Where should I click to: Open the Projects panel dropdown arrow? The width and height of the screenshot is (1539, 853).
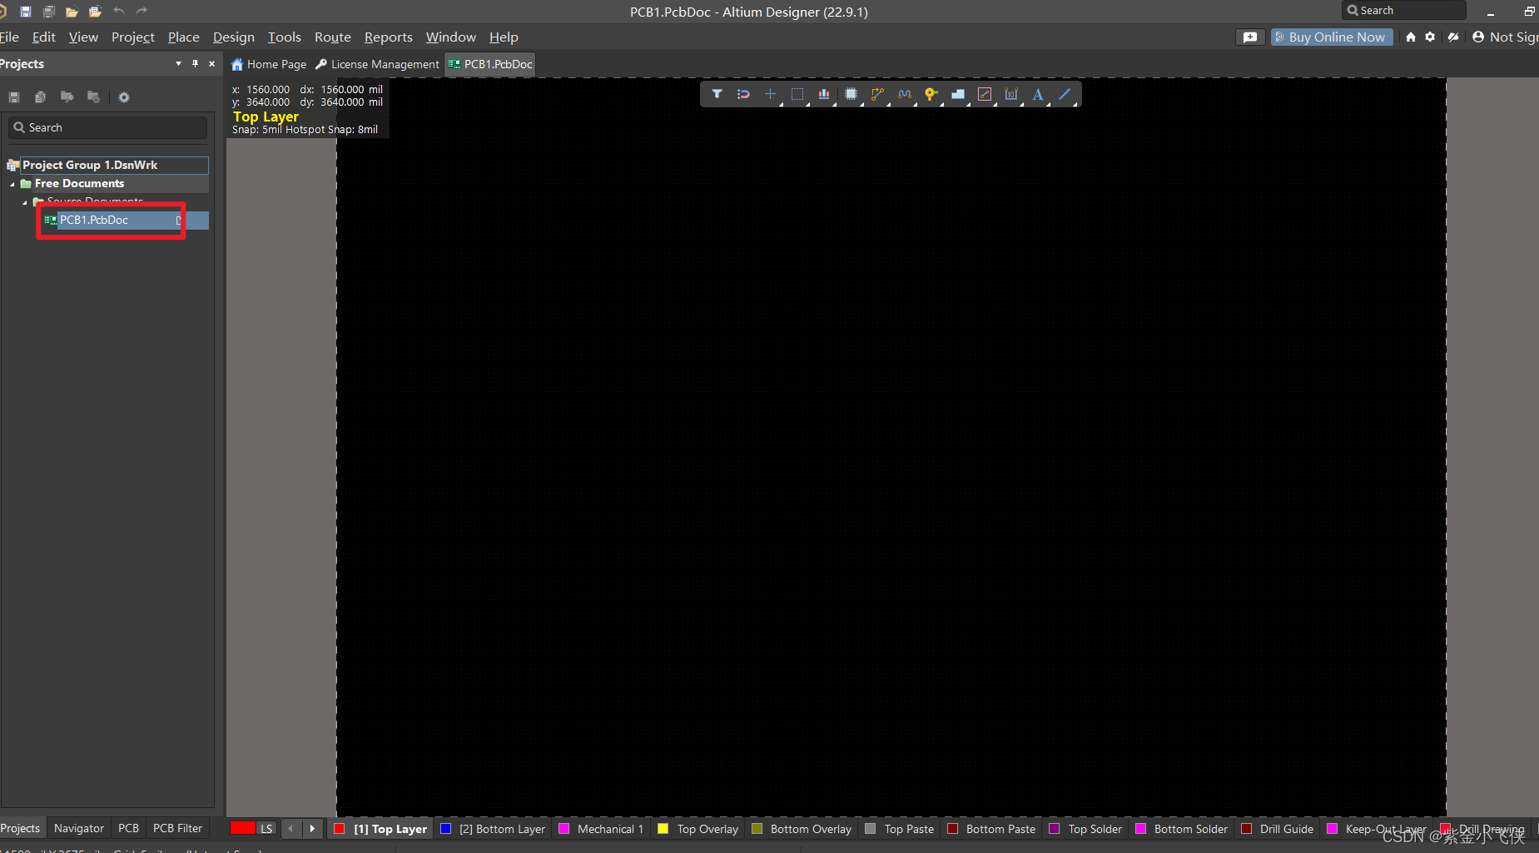(178, 64)
